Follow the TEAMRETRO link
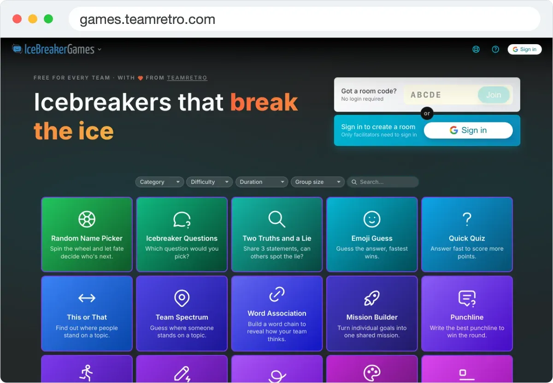The image size is (553, 383). pos(187,78)
